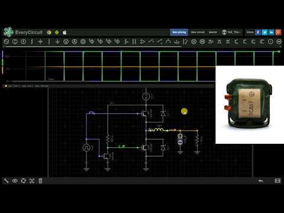Screen dimensions: 284x213
Task: Click the wrench edit parameter tool
Action: [7, 180]
